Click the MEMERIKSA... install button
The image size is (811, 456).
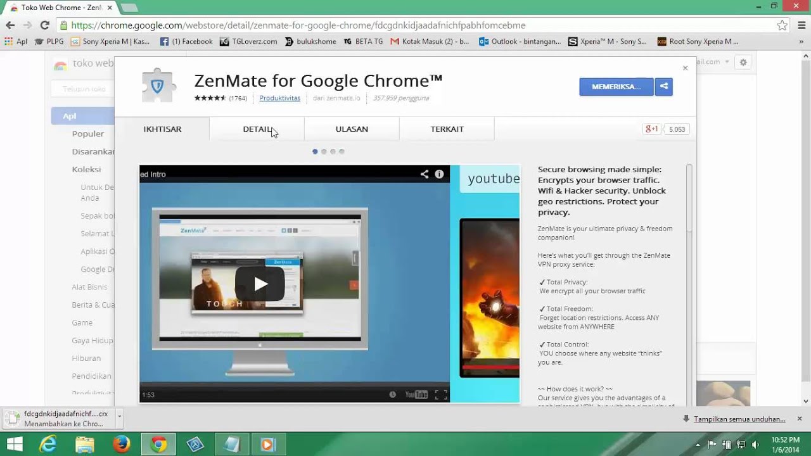pyautogui.click(x=616, y=87)
